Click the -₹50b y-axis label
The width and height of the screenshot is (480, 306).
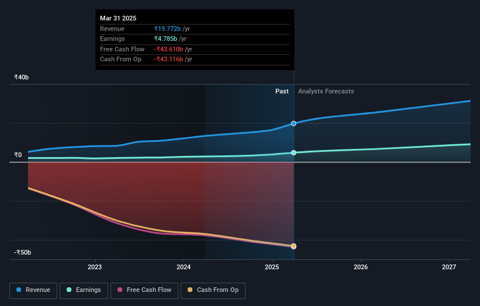[23, 252]
